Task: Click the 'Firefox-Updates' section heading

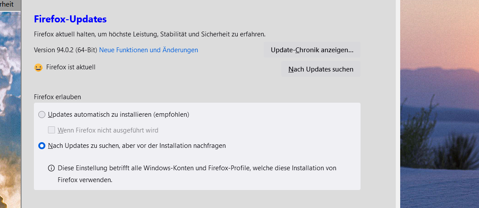Action: (x=70, y=19)
